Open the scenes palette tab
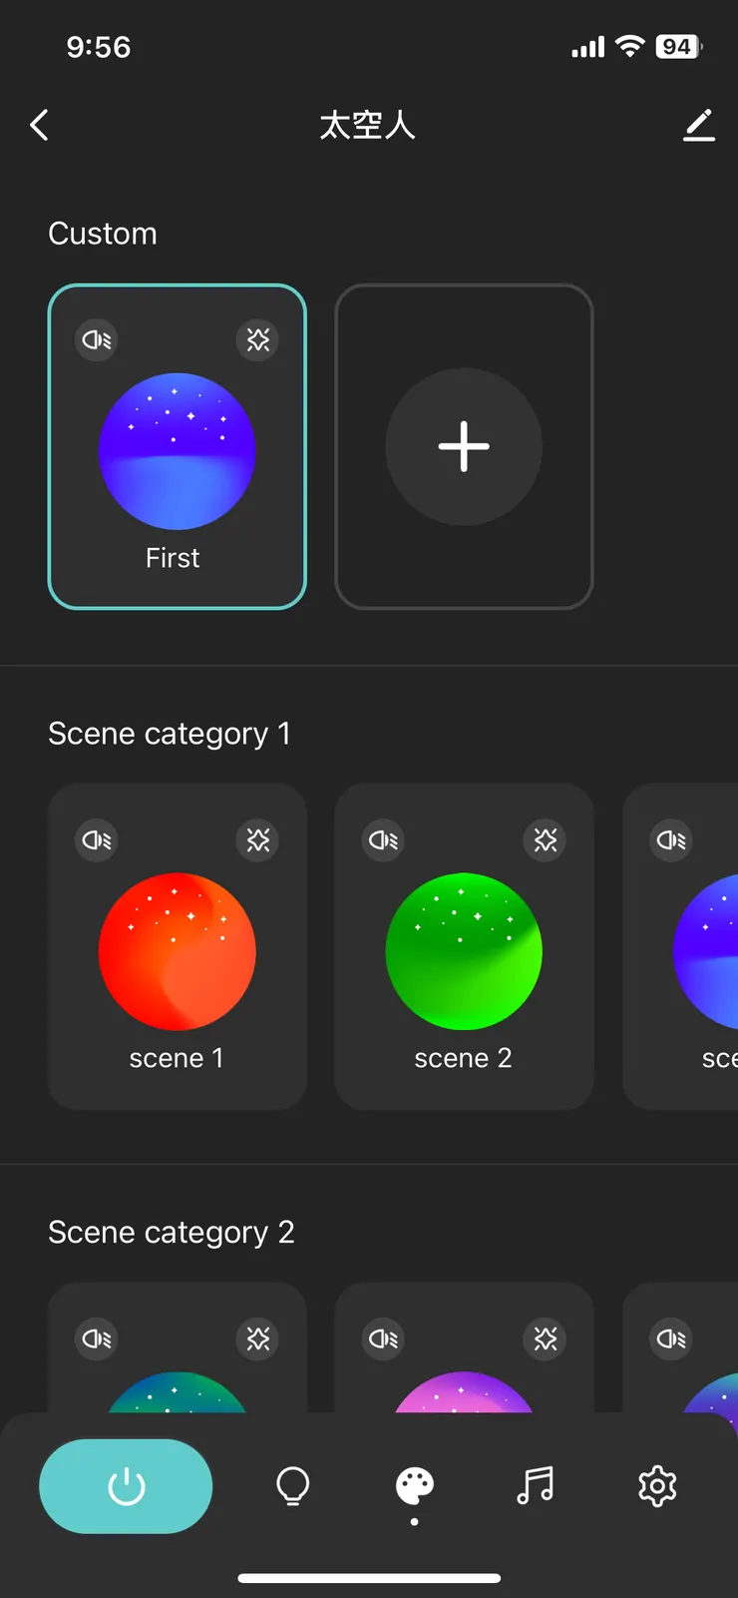Image resolution: width=738 pixels, height=1598 pixels. 414,1486
